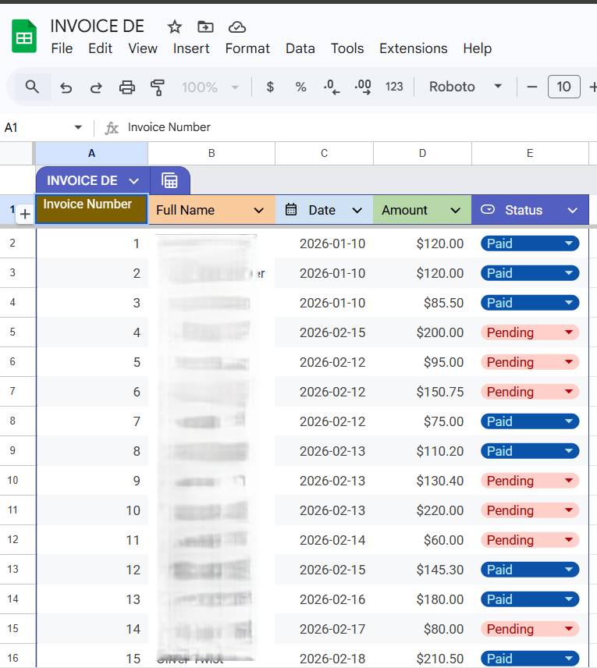Select cell with amount $85.50
The image size is (597, 668).
click(422, 303)
